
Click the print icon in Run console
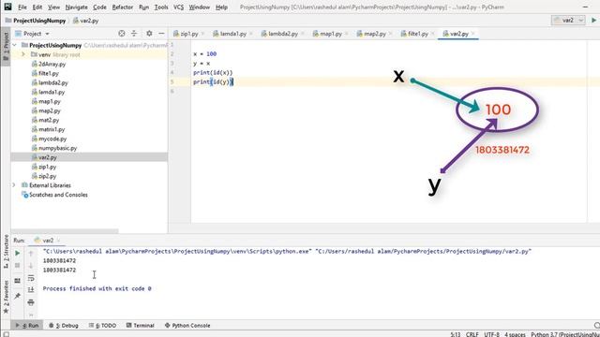click(31, 302)
